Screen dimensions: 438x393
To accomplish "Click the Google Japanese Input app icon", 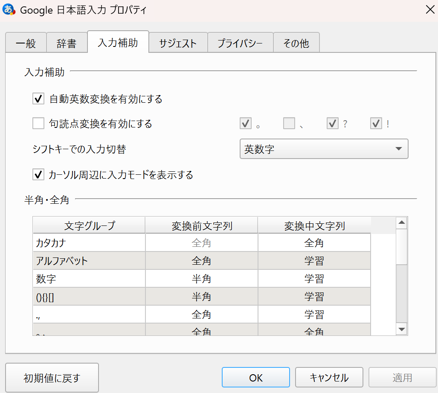I will tap(9, 10).
